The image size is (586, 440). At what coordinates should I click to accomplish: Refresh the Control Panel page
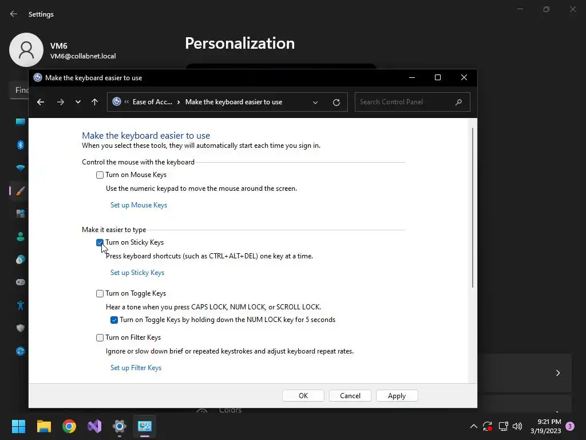click(336, 102)
